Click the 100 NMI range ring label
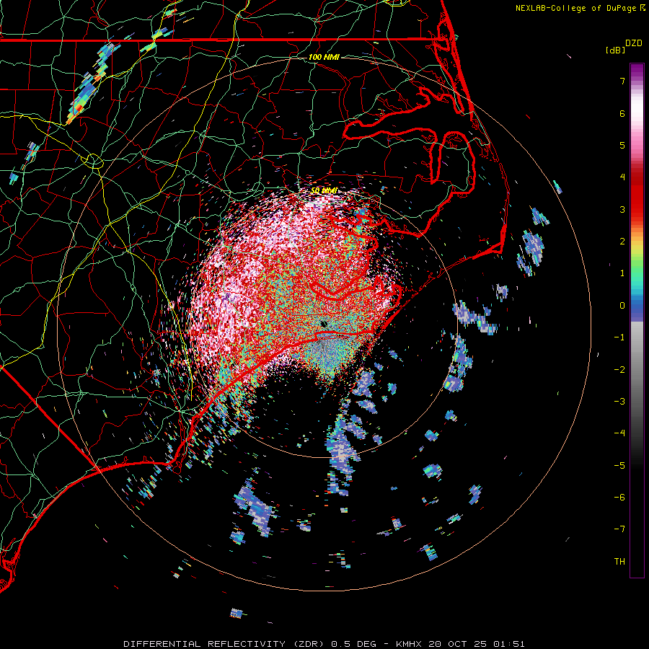649x649 pixels. 324,57
